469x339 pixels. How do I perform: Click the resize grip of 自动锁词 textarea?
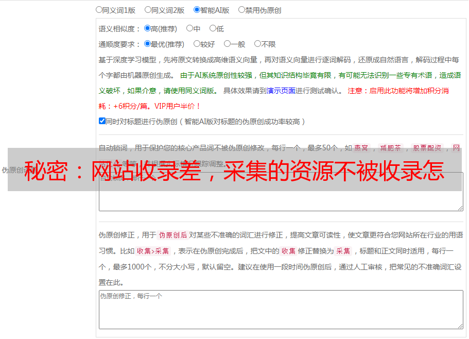tap(460, 208)
